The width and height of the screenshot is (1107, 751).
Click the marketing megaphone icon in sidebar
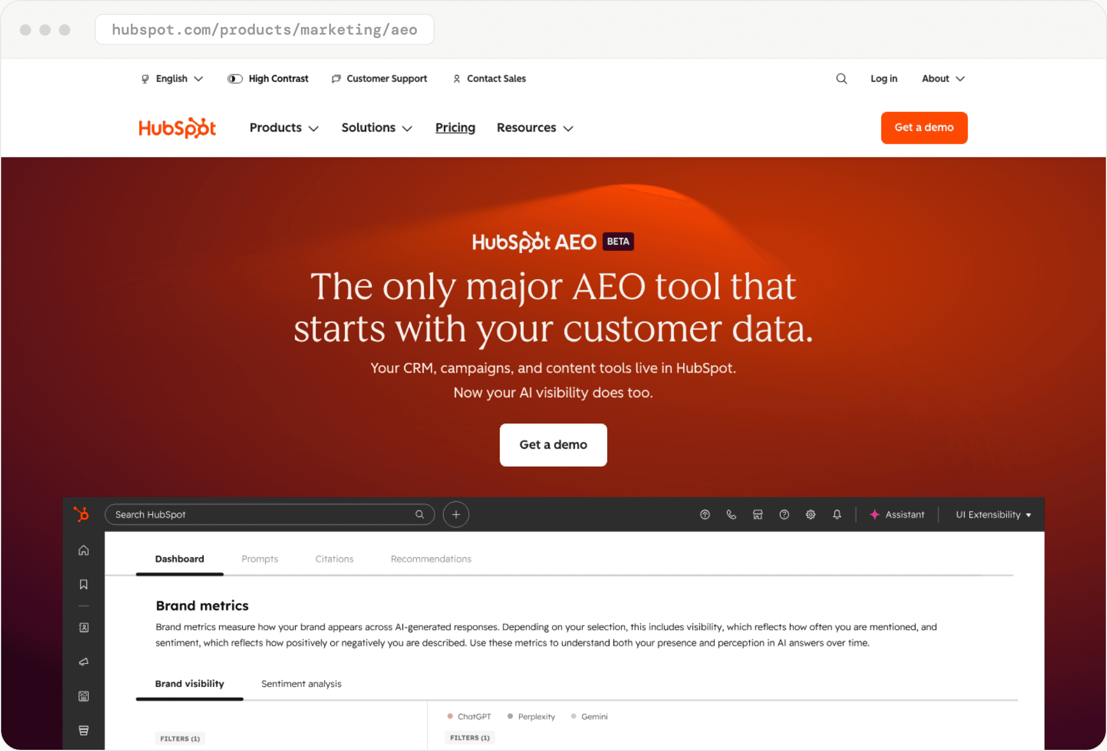84,662
